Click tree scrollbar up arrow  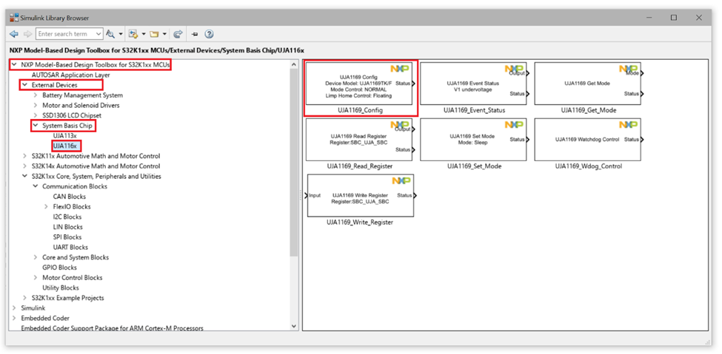[x=295, y=64]
